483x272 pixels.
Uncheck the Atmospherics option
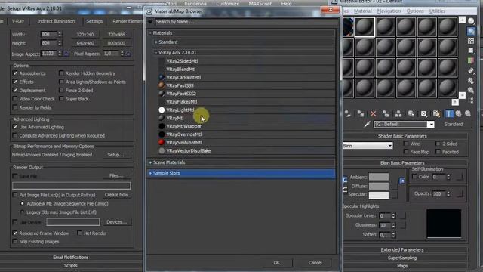tap(15, 73)
